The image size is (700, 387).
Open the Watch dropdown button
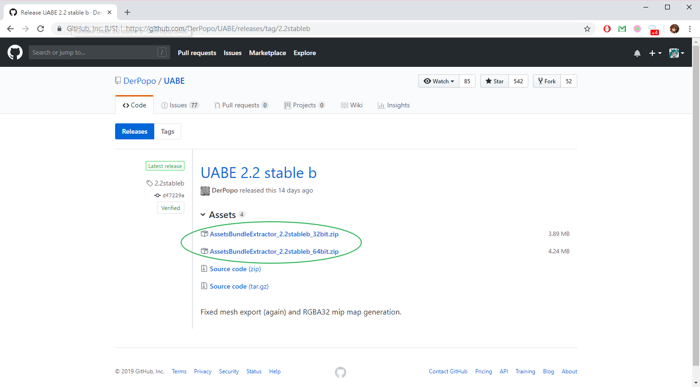click(439, 81)
